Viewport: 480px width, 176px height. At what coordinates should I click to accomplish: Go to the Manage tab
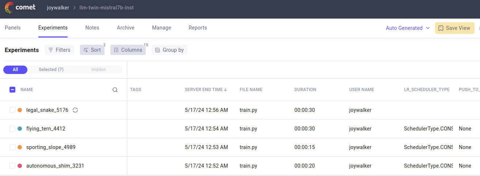click(x=161, y=28)
